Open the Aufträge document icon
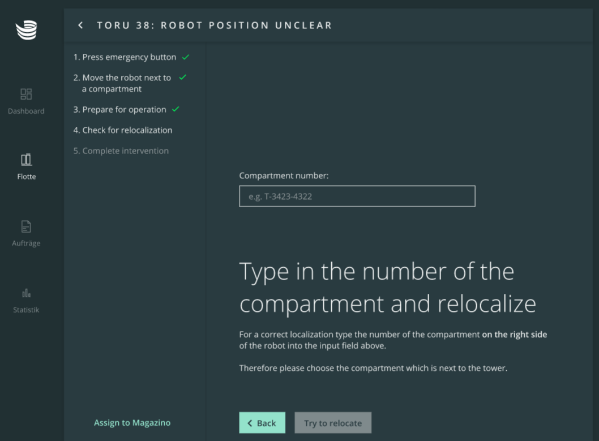The width and height of the screenshot is (599, 441). click(26, 226)
